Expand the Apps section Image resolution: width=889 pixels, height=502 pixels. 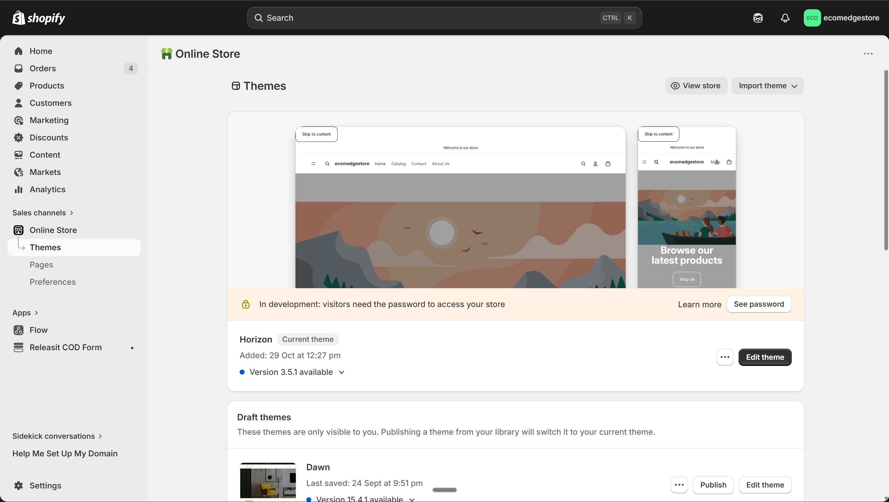click(25, 313)
